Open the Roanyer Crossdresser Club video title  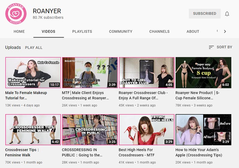tap(143, 95)
